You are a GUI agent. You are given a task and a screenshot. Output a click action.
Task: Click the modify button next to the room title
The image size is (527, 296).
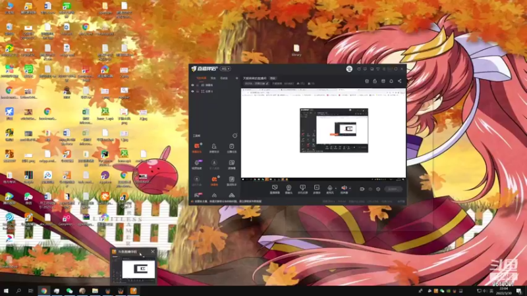(273, 78)
